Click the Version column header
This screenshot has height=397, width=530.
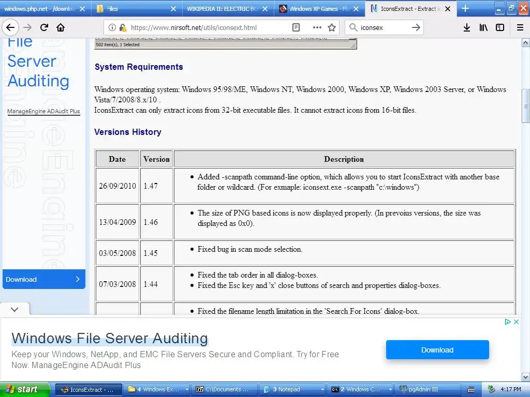pyautogui.click(x=156, y=159)
